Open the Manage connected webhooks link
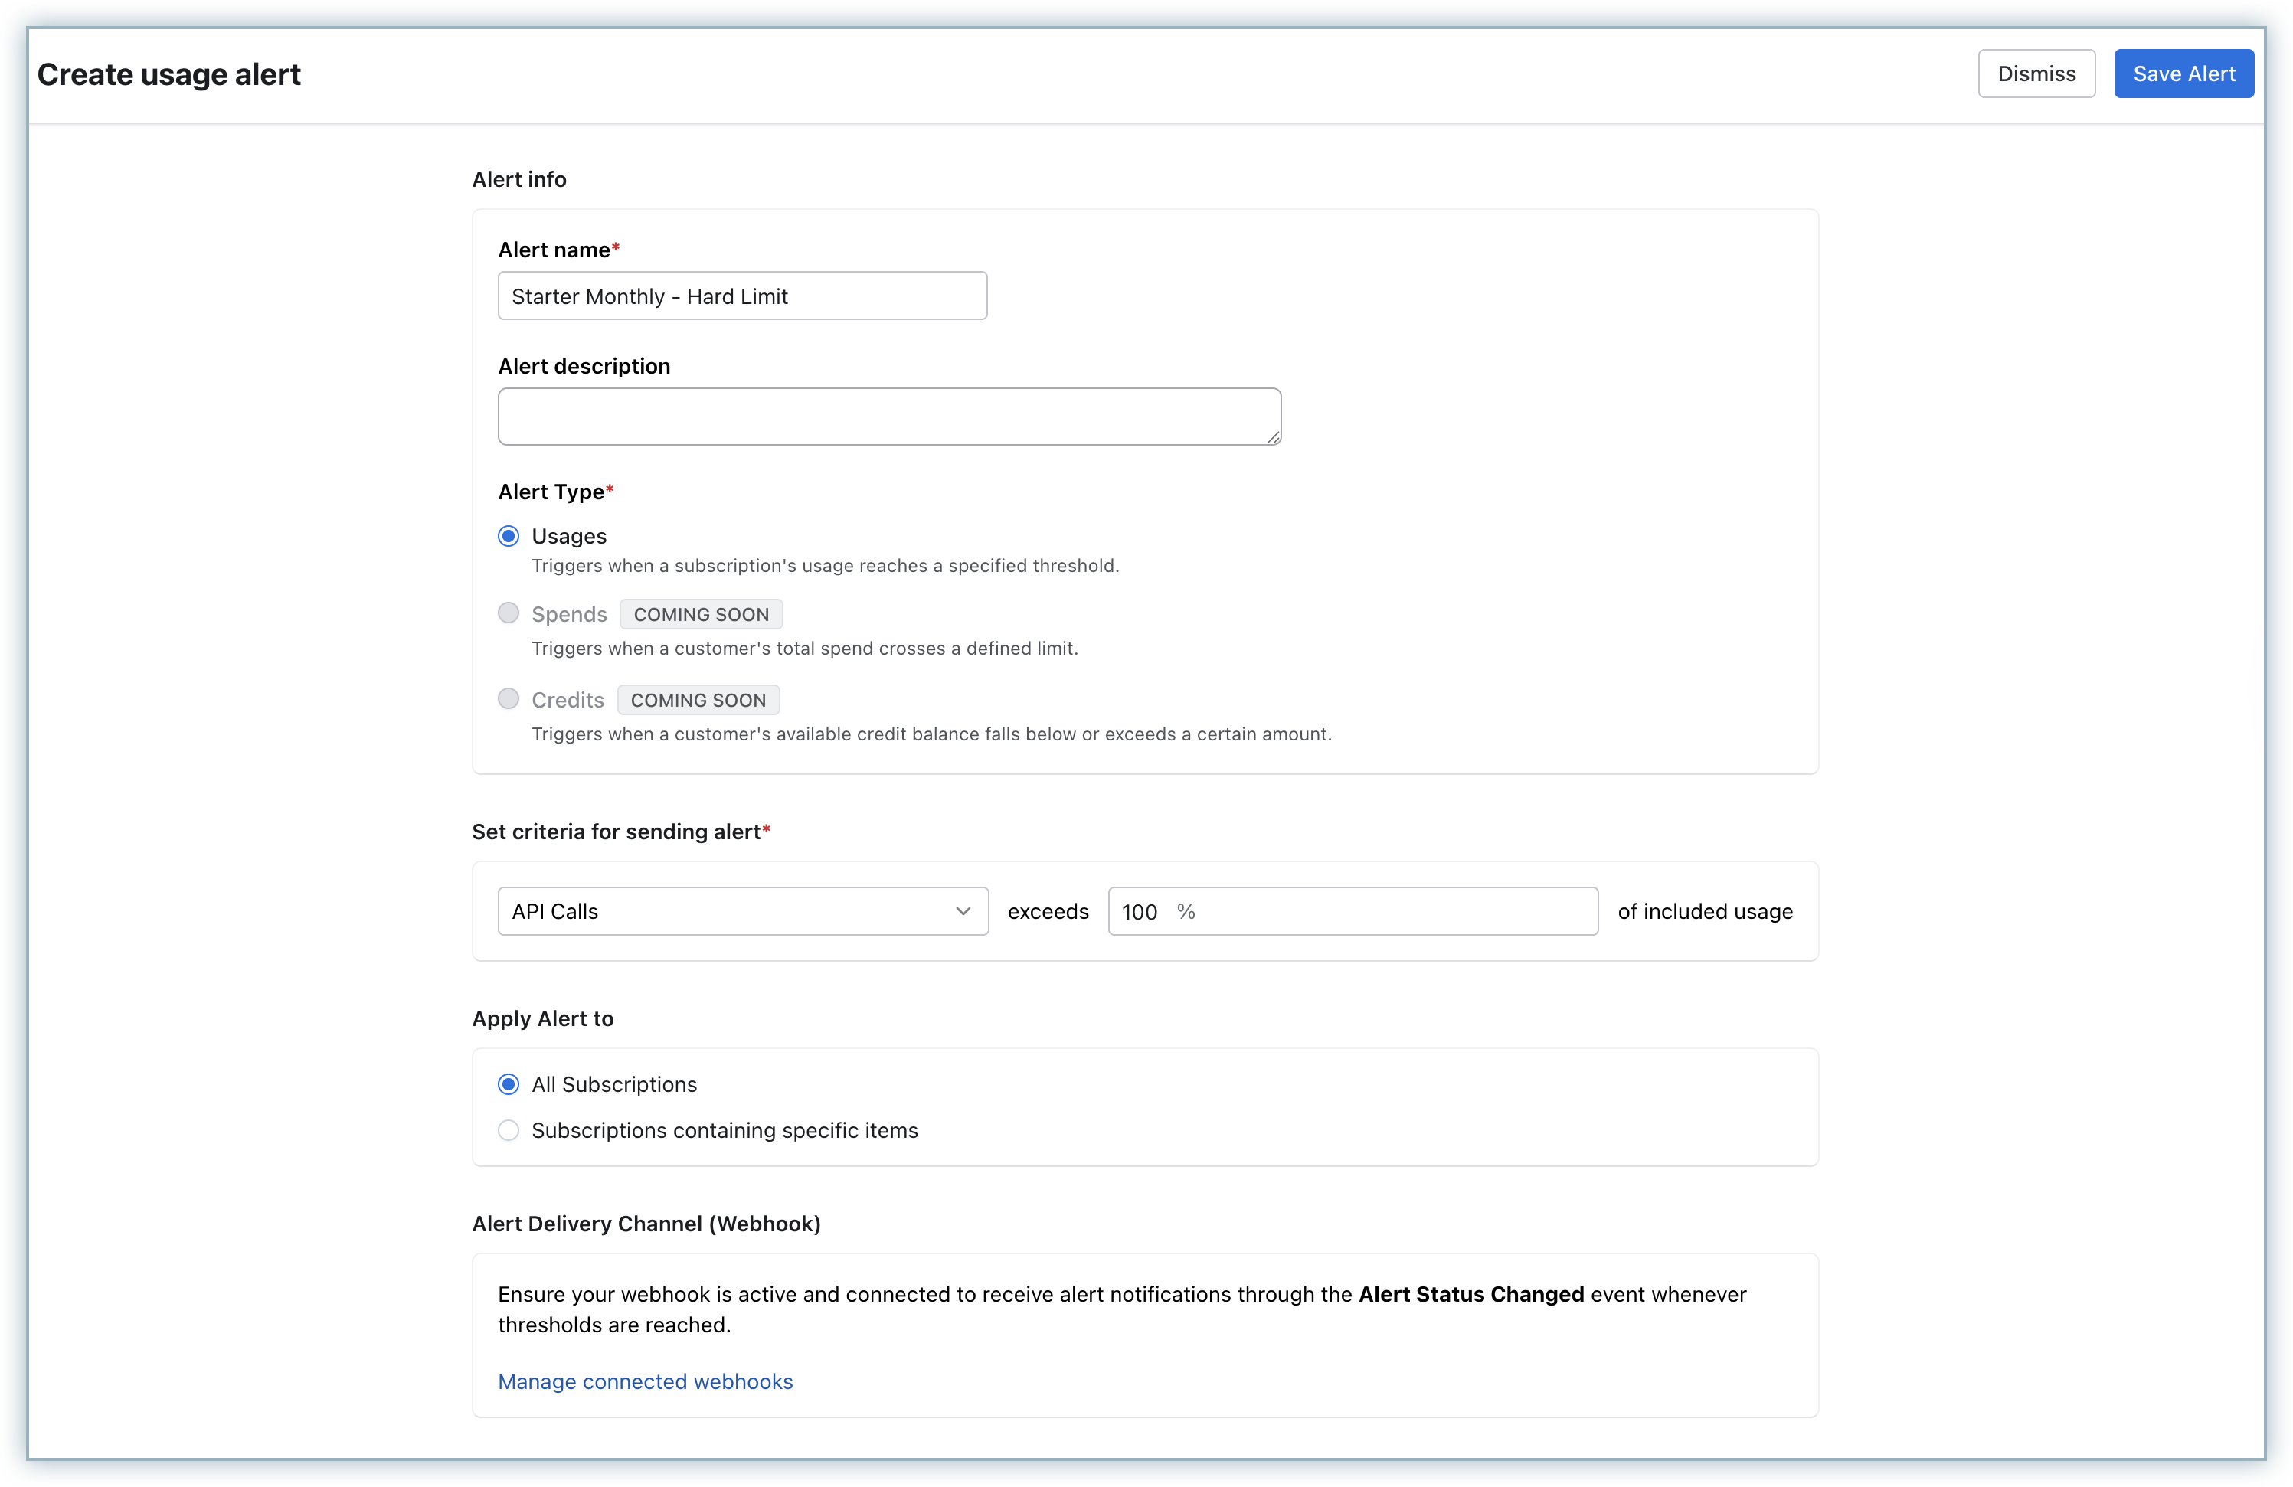Image resolution: width=2293 pixels, height=1487 pixels. (x=645, y=1381)
